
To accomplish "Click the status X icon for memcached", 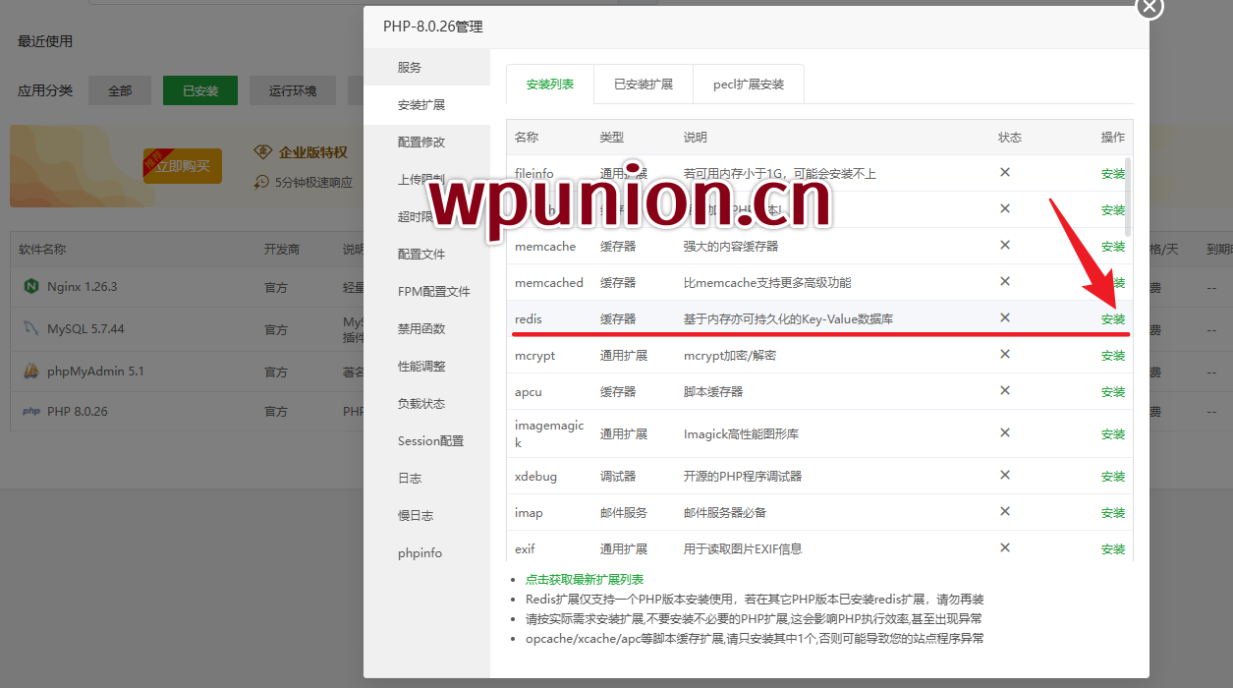I will (1005, 281).
